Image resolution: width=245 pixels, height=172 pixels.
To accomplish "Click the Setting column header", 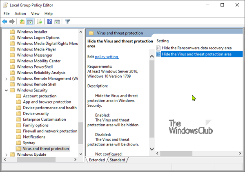I will point(163,41).
